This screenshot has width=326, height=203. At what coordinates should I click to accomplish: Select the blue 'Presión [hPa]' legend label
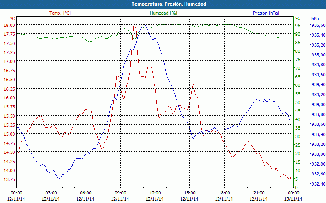click(266, 13)
